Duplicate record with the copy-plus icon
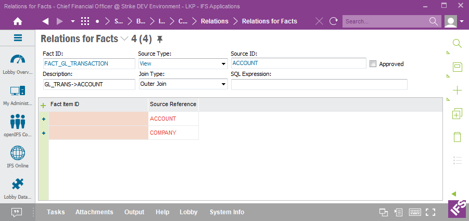The width and height of the screenshot is (469, 221). [458, 114]
